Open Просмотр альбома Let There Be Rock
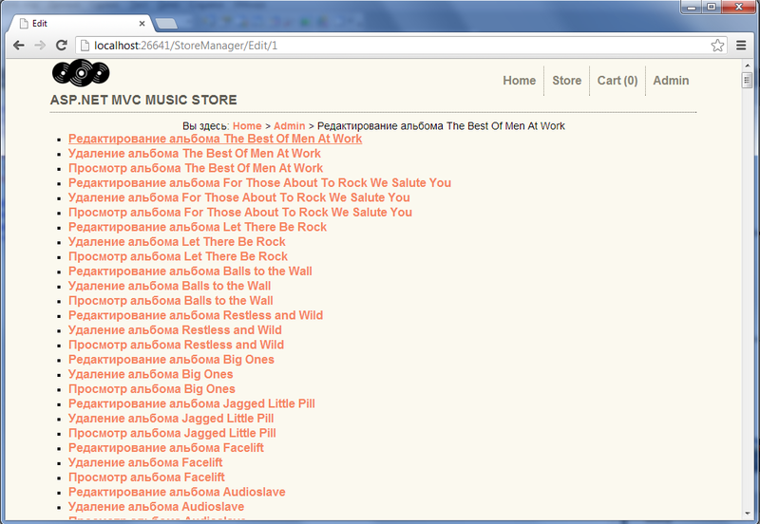760x524 pixels. click(x=178, y=256)
